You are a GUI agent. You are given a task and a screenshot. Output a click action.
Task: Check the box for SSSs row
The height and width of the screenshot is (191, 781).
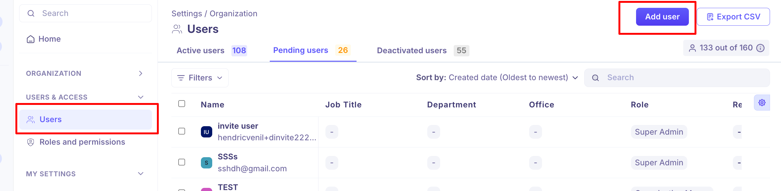pos(182,162)
